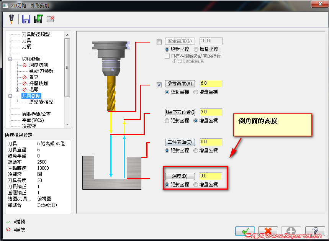This screenshot has height=241, width=329.
Task: Open 刀柄 page in tree
Action: [x=26, y=46]
